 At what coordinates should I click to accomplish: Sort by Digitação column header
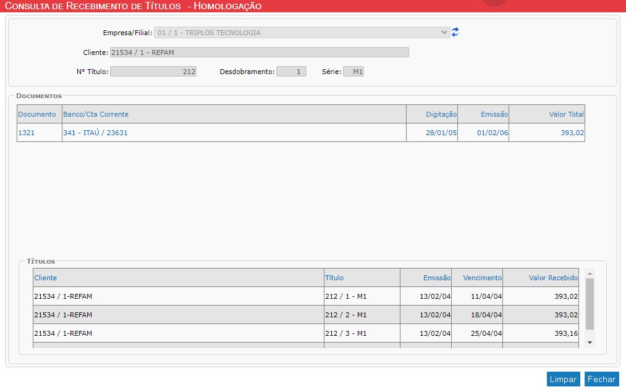coord(441,114)
